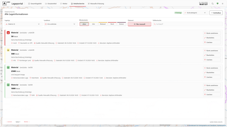Click sort icon in Stufe absteigend selector
The height and width of the screenshot is (127, 227).
(x=185, y=13)
